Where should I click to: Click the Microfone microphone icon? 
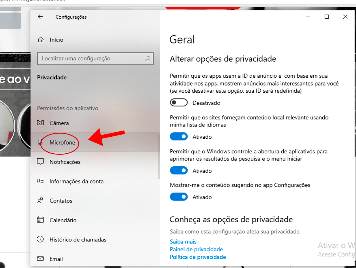pyautogui.click(x=40, y=142)
